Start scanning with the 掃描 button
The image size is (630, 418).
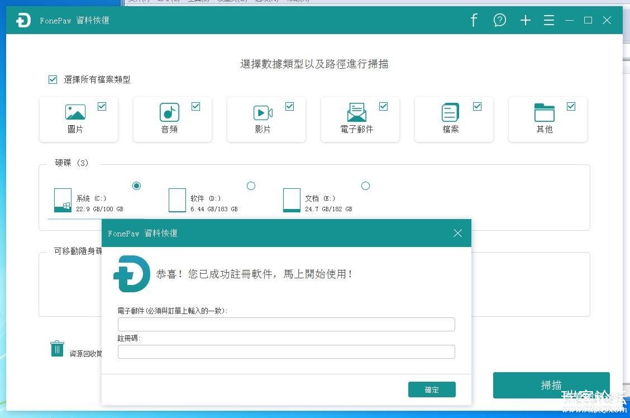551,385
